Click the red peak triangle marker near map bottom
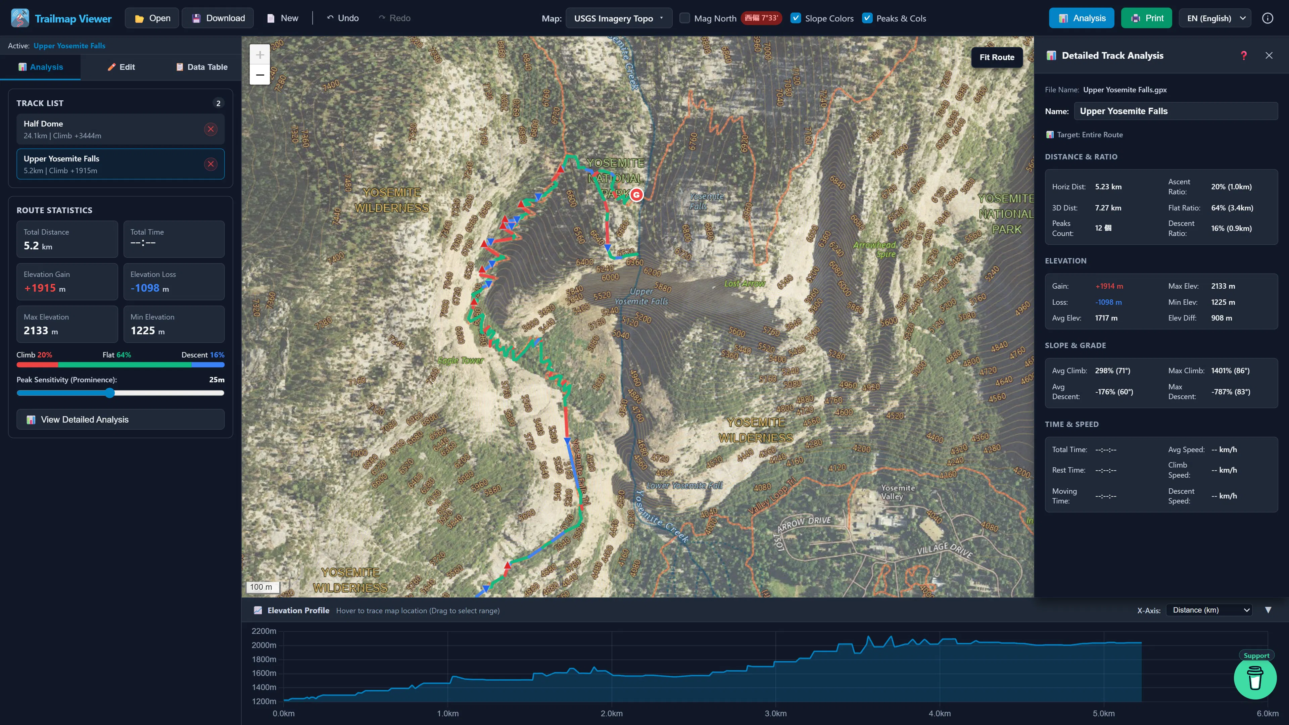This screenshot has height=725, width=1289. (x=508, y=565)
